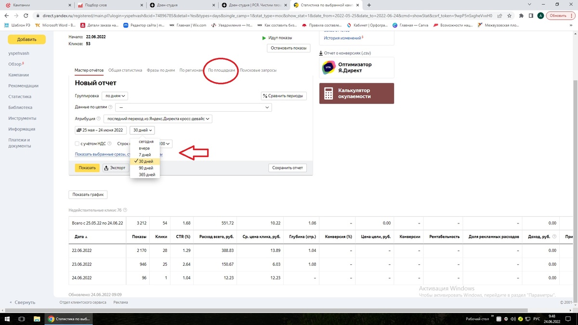Select 90 дней in the period list
The width and height of the screenshot is (578, 325).
pyautogui.click(x=146, y=168)
